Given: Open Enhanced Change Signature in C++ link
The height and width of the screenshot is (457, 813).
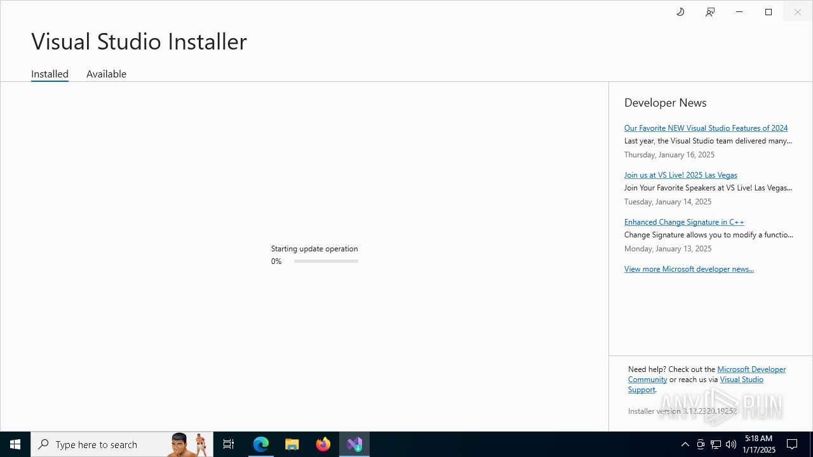Looking at the screenshot, I should pos(684,222).
